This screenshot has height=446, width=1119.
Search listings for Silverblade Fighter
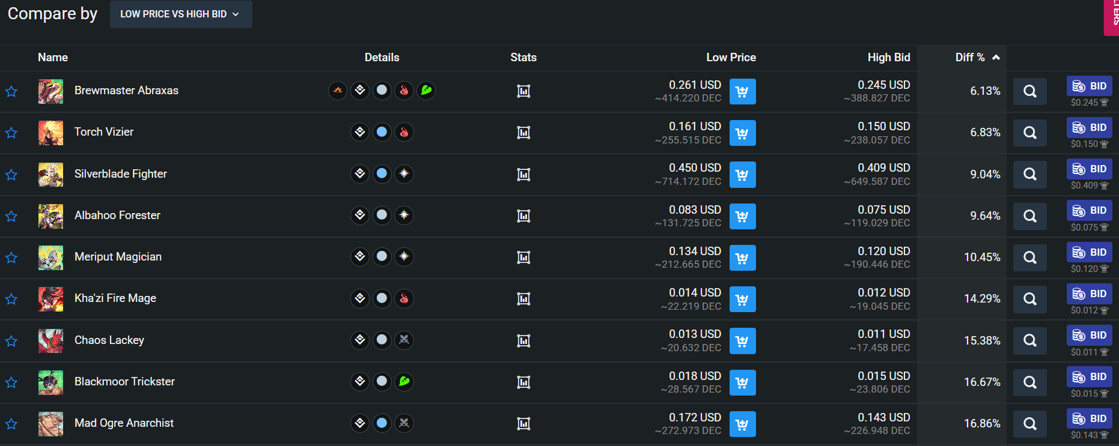pos(1029,175)
